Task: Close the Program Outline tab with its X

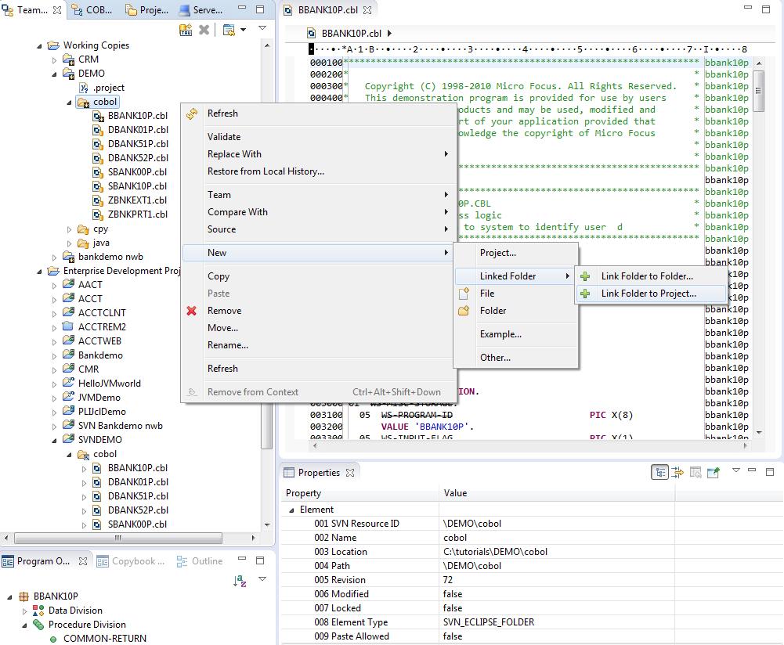Action: (83, 561)
